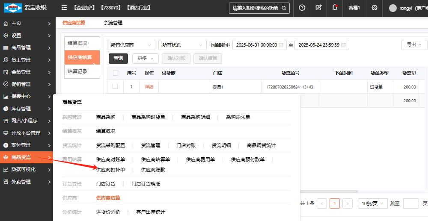
Task: Check the checkbox for row 1
Action: [115, 87]
